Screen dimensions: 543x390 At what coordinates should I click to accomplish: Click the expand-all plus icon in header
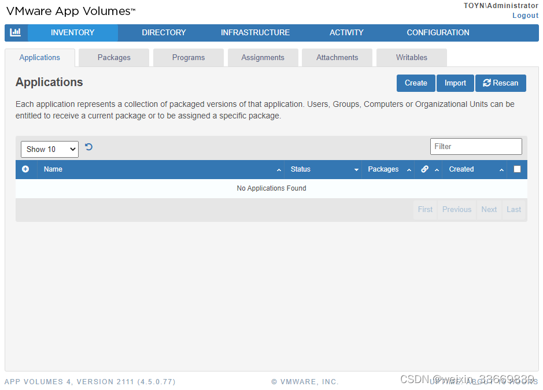[x=25, y=169]
